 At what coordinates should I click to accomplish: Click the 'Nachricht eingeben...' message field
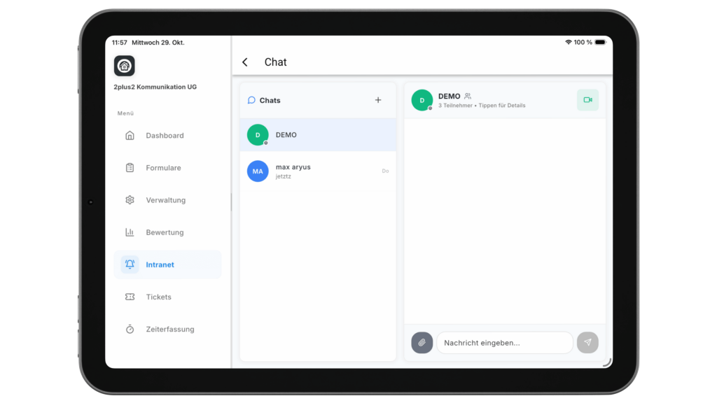click(x=504, y=343)
